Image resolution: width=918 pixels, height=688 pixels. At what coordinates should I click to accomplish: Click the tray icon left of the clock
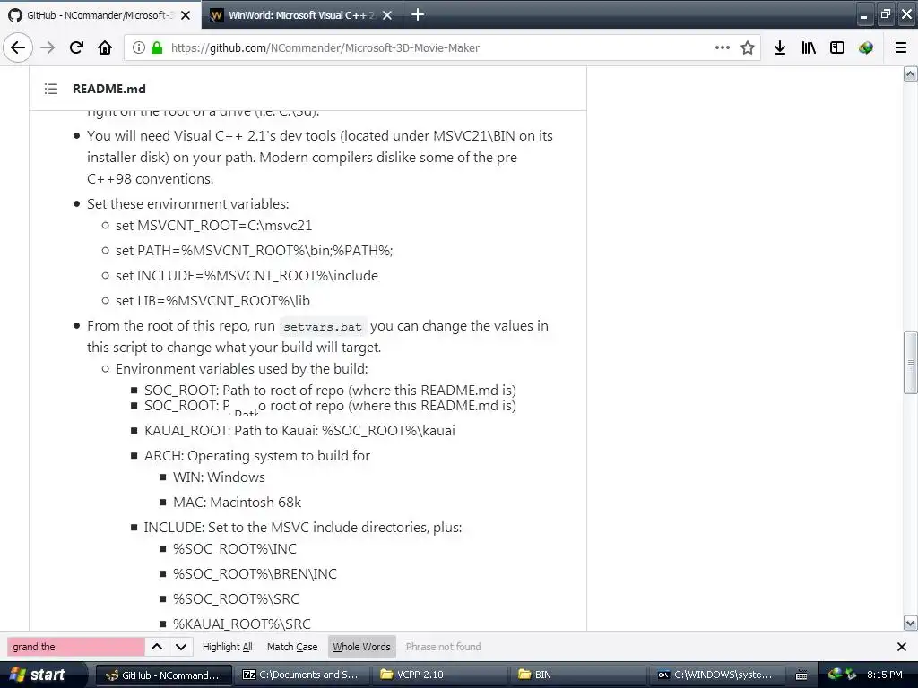(851, 674)
